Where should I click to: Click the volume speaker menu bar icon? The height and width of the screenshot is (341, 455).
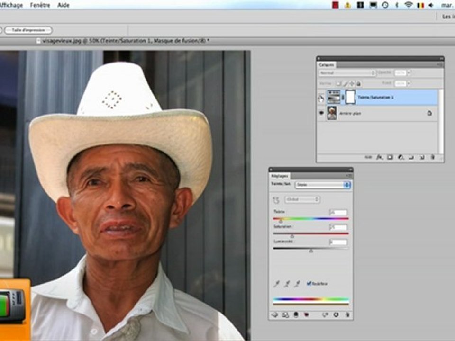[431, 5]
